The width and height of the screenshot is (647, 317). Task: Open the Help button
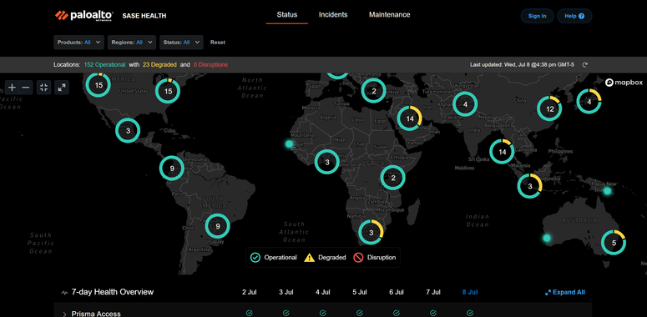point(574,16)
